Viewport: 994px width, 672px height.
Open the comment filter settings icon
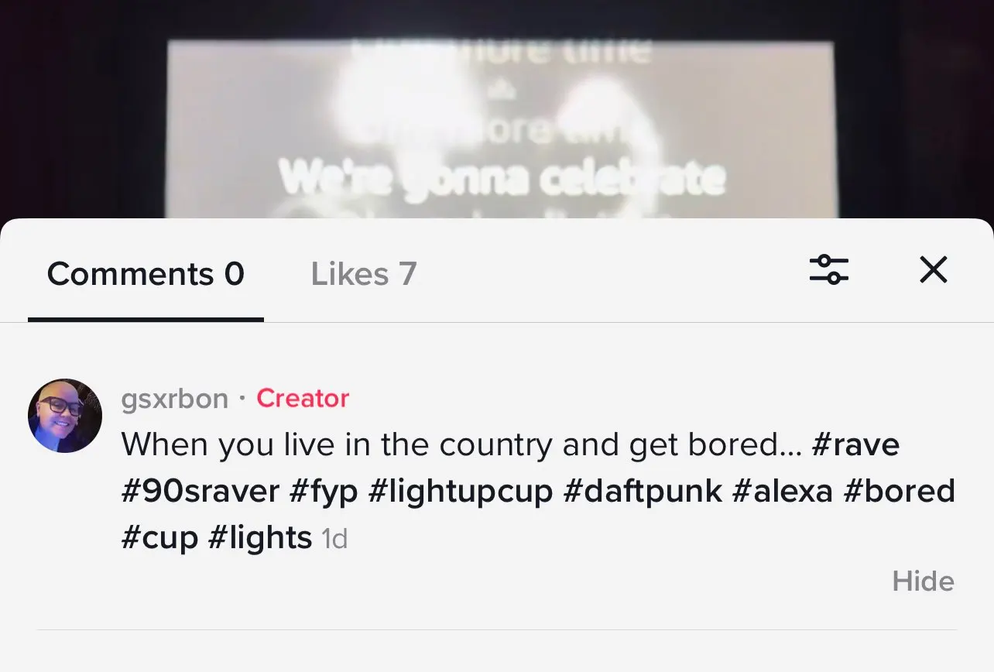(828, 270)
